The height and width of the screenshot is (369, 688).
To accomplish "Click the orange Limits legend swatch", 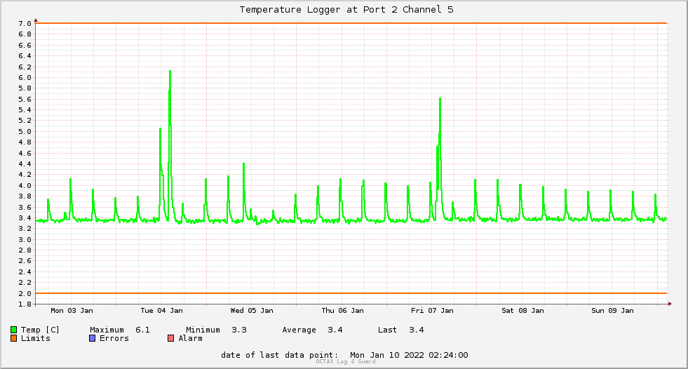I will [x=13, y=338].
